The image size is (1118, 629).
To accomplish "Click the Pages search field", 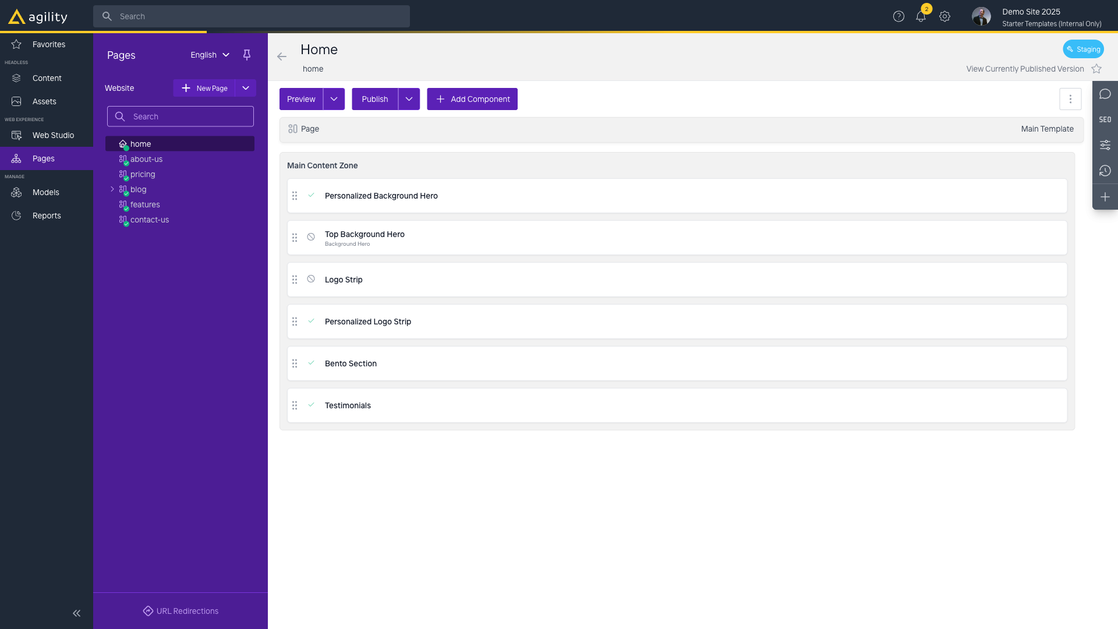I will [180, 116].
